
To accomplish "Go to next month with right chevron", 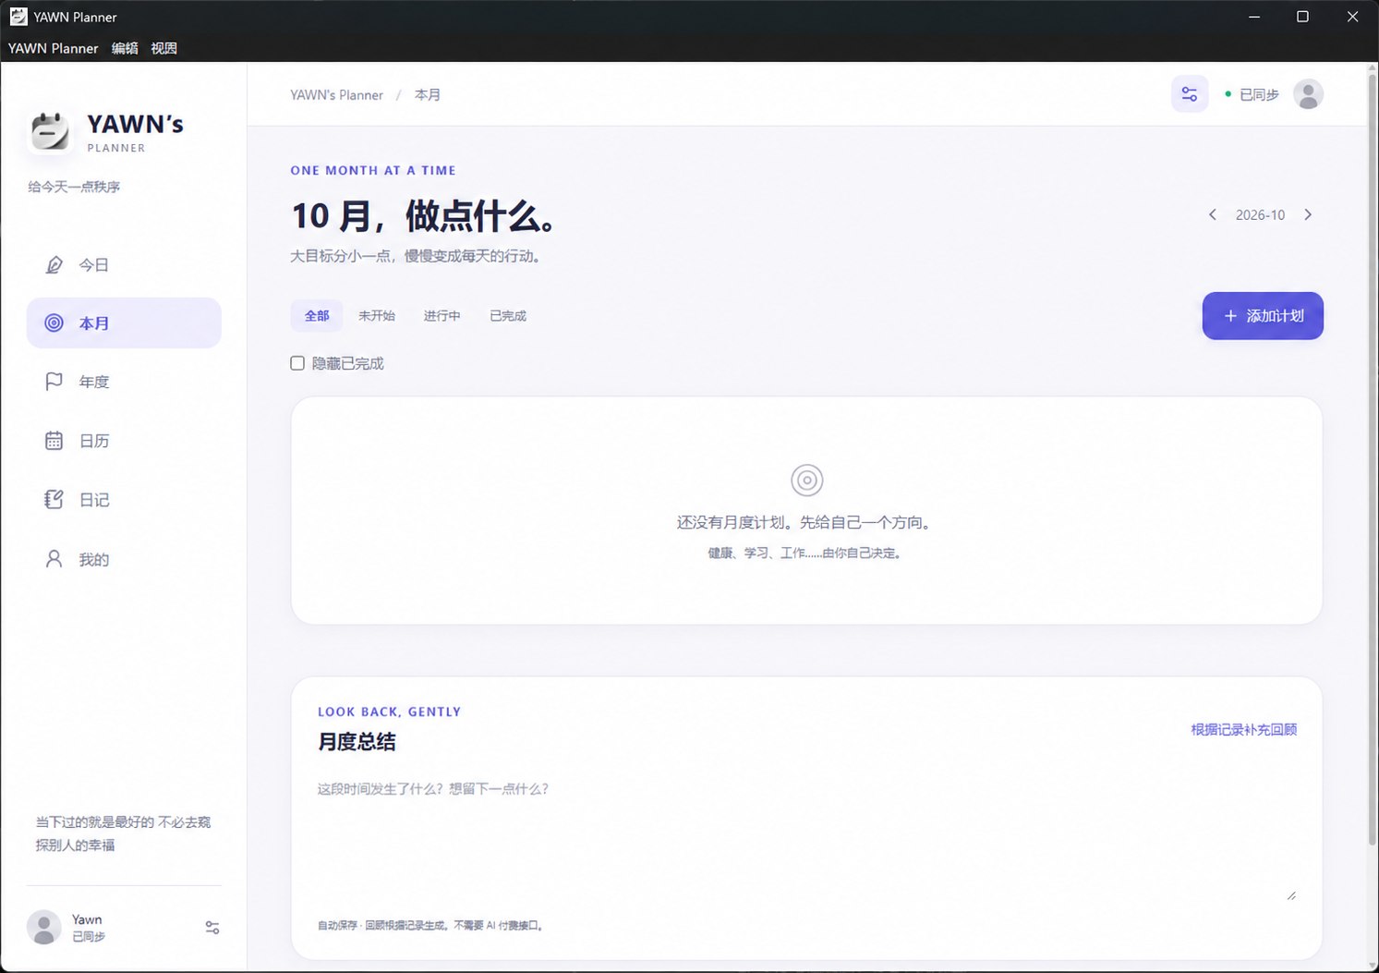I will click(1308, 214).
